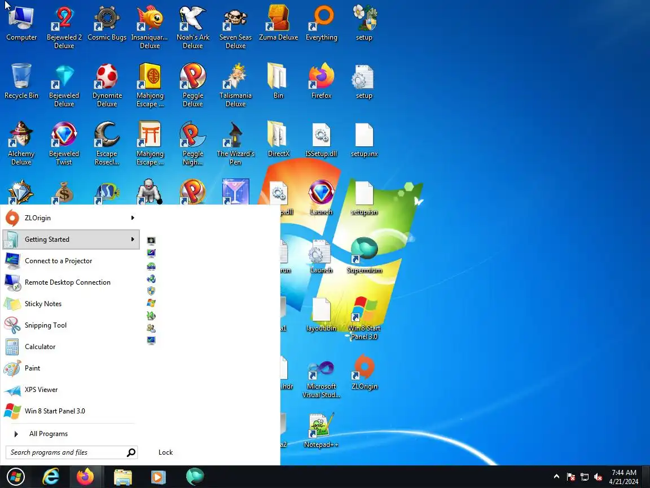The height and width of the screenshot is (488, 650).
Task: Launch Bejeweled Deluxe desktop icon
Action: point(64,85)
